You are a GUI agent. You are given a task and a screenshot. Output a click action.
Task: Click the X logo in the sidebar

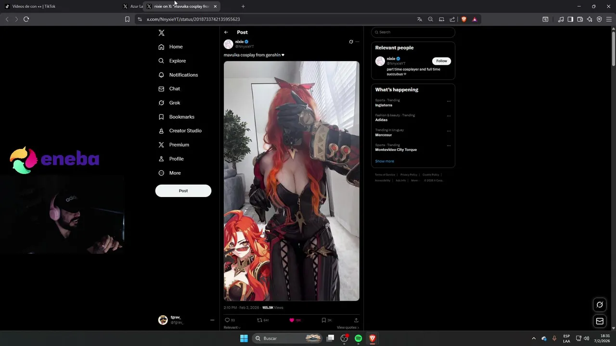pos(162,33)
